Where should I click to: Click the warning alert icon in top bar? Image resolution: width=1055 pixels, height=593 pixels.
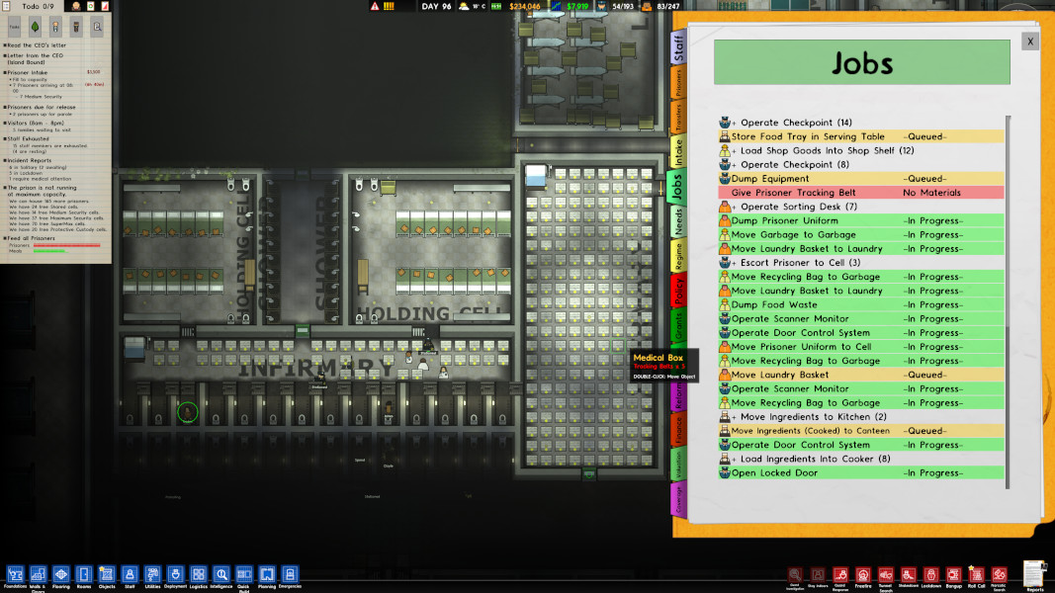tap(375, 6)
